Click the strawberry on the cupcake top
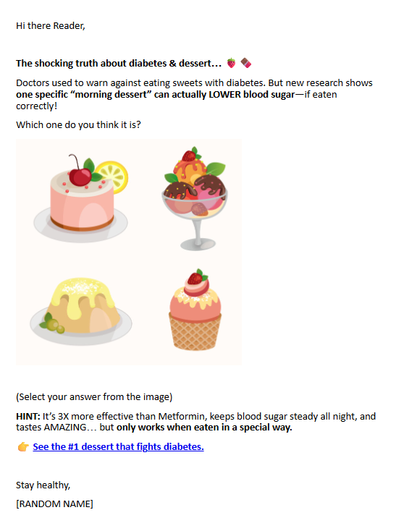Image resolution: width=396 pixels, height=531 pixels. click(195, 278)
